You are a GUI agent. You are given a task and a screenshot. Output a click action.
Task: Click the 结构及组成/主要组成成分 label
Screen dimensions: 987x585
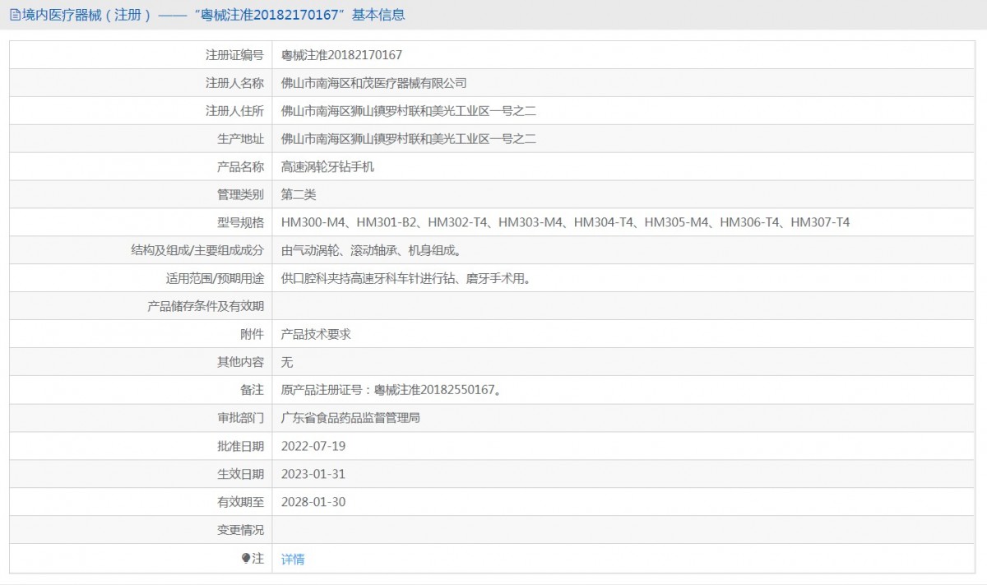pyautogui.click(x=197, y=251)
